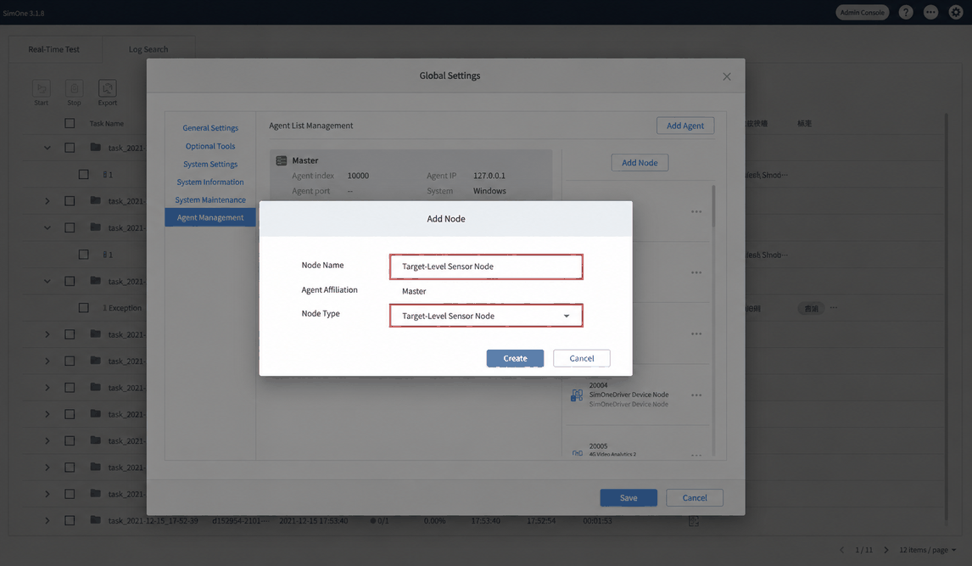Image resolution: width=972 pixels, height=566 pixels.
Task: Open System Information in the sidebar
Action: point(210,182)
